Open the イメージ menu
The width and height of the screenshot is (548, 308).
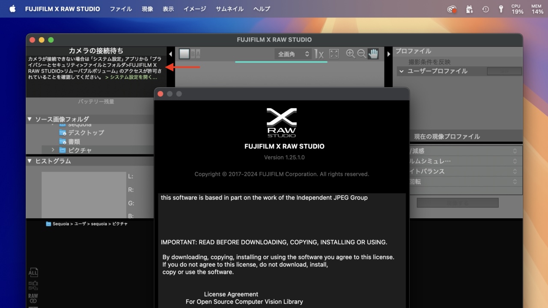(x=195, y=9)
